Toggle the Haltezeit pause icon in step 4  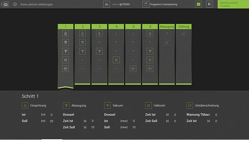click(x=116, y=60)
